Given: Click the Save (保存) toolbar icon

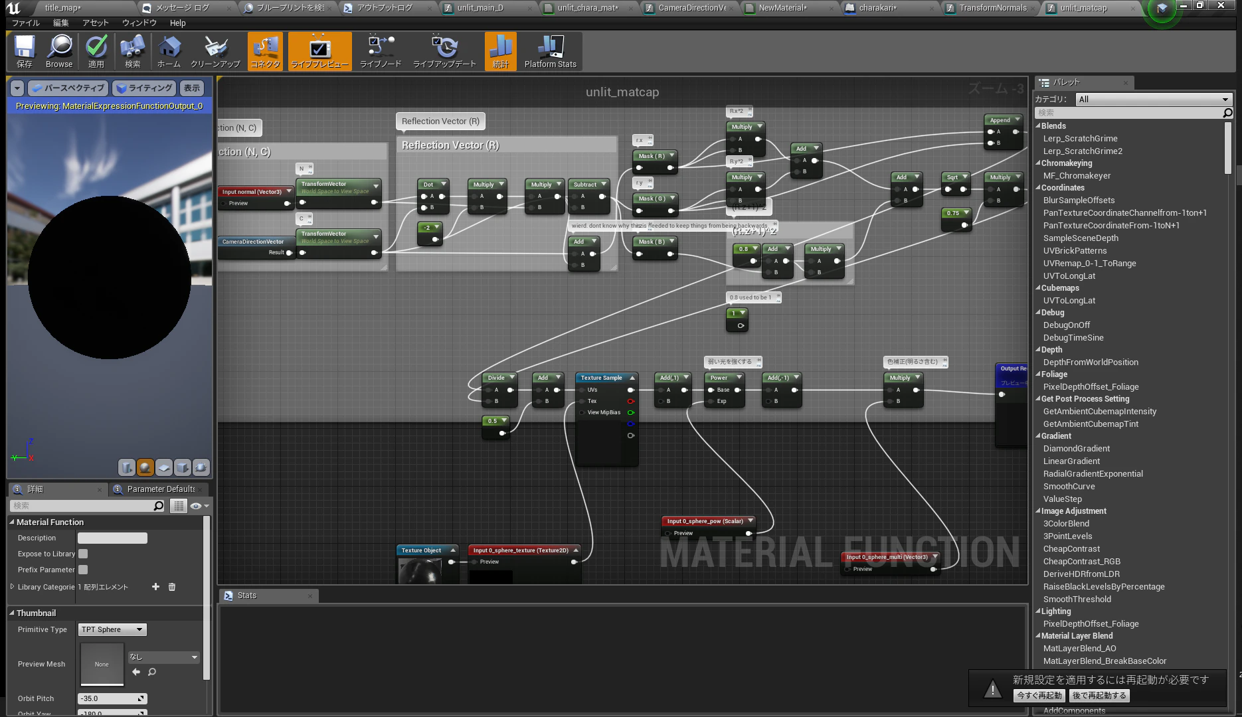Looking at the screenshot, I should click(x=25, y=51).
